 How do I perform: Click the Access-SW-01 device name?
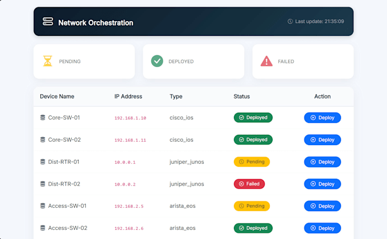click(x=67, y=206)
